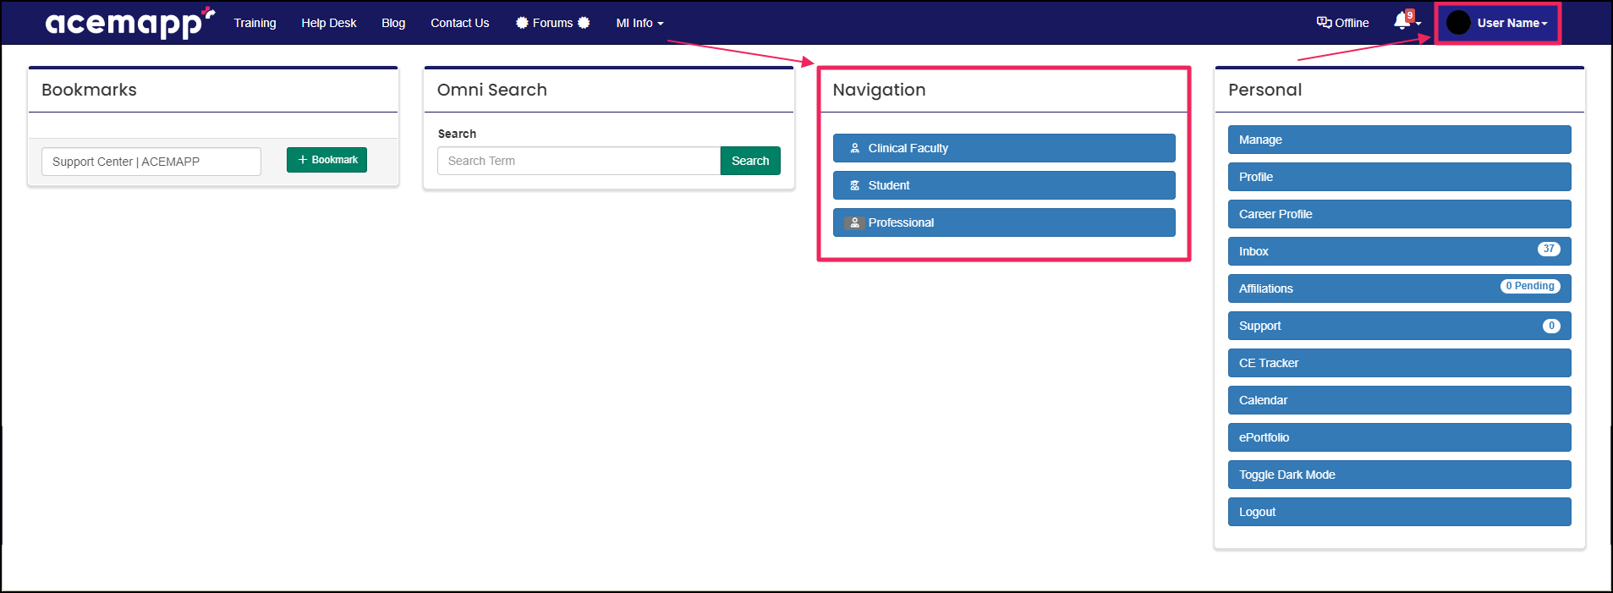
Task: Click the Navigation panel heading
Action: (879, 90)
